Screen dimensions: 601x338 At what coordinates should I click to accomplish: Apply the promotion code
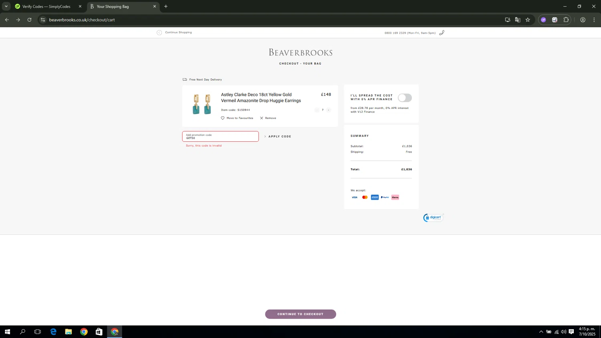(x=278, y=137)
